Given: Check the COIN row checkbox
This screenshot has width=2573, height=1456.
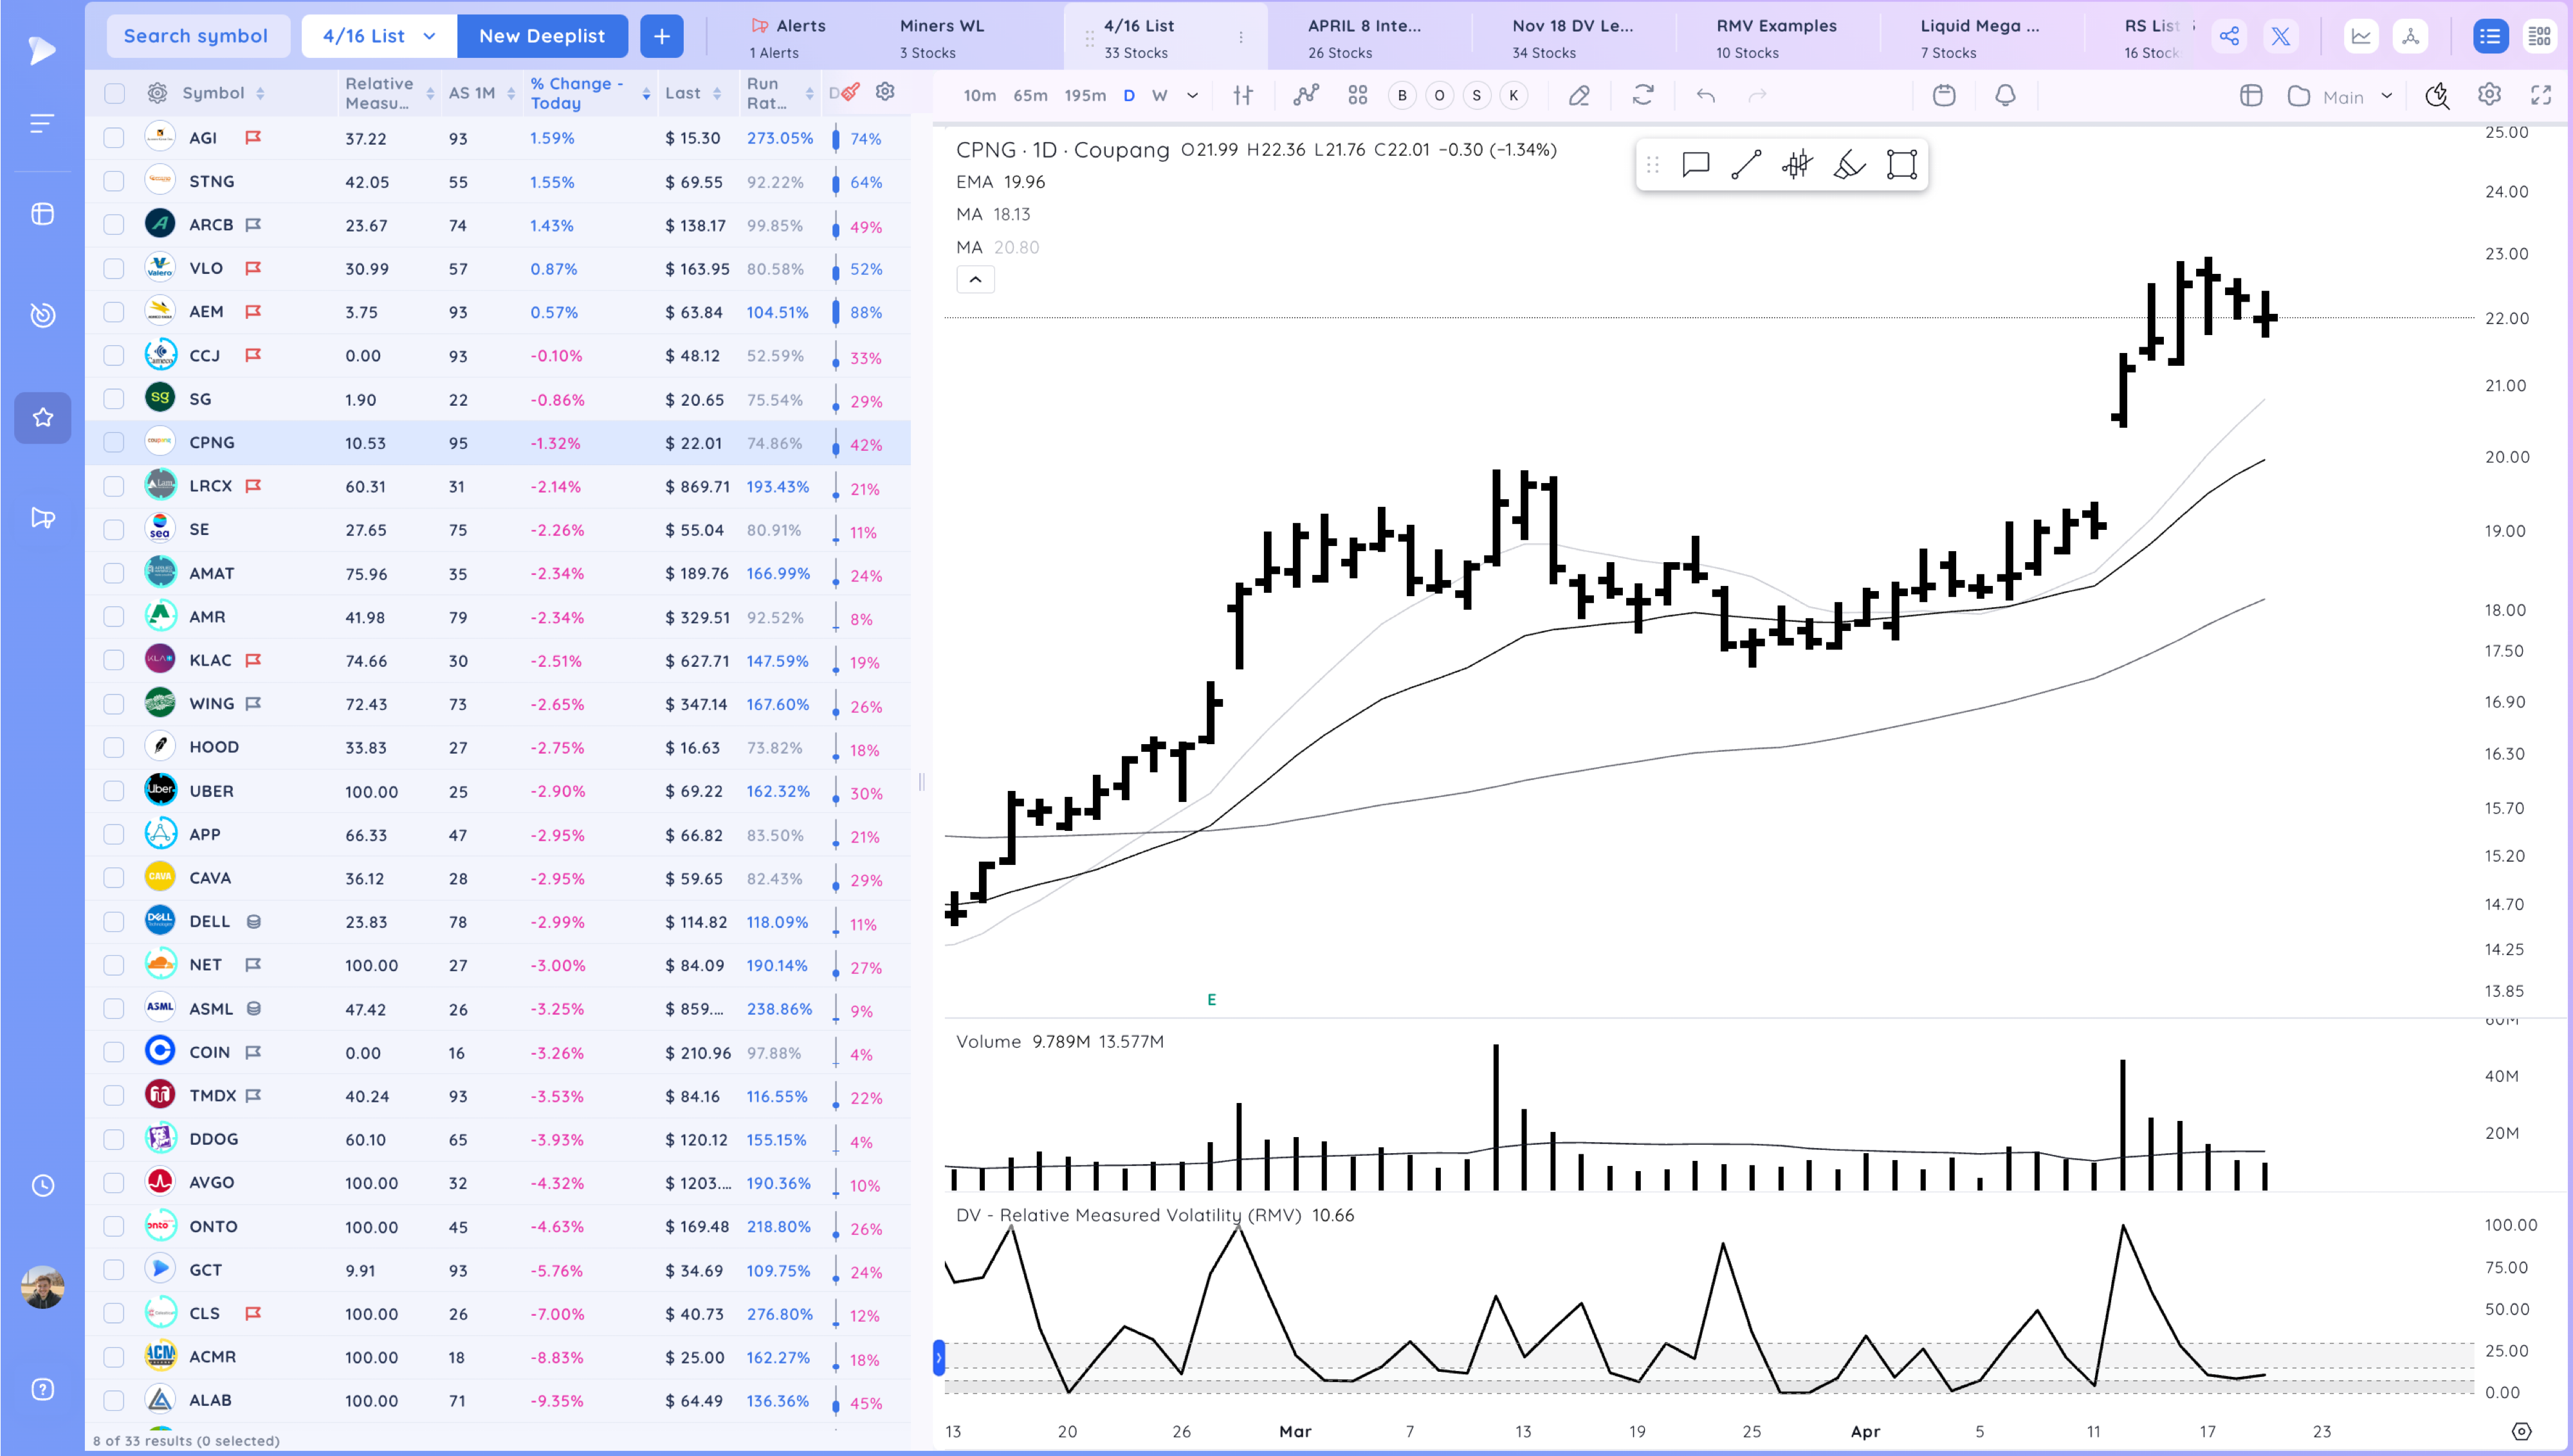Looking at the screenshot, I should pos(114,1052).
